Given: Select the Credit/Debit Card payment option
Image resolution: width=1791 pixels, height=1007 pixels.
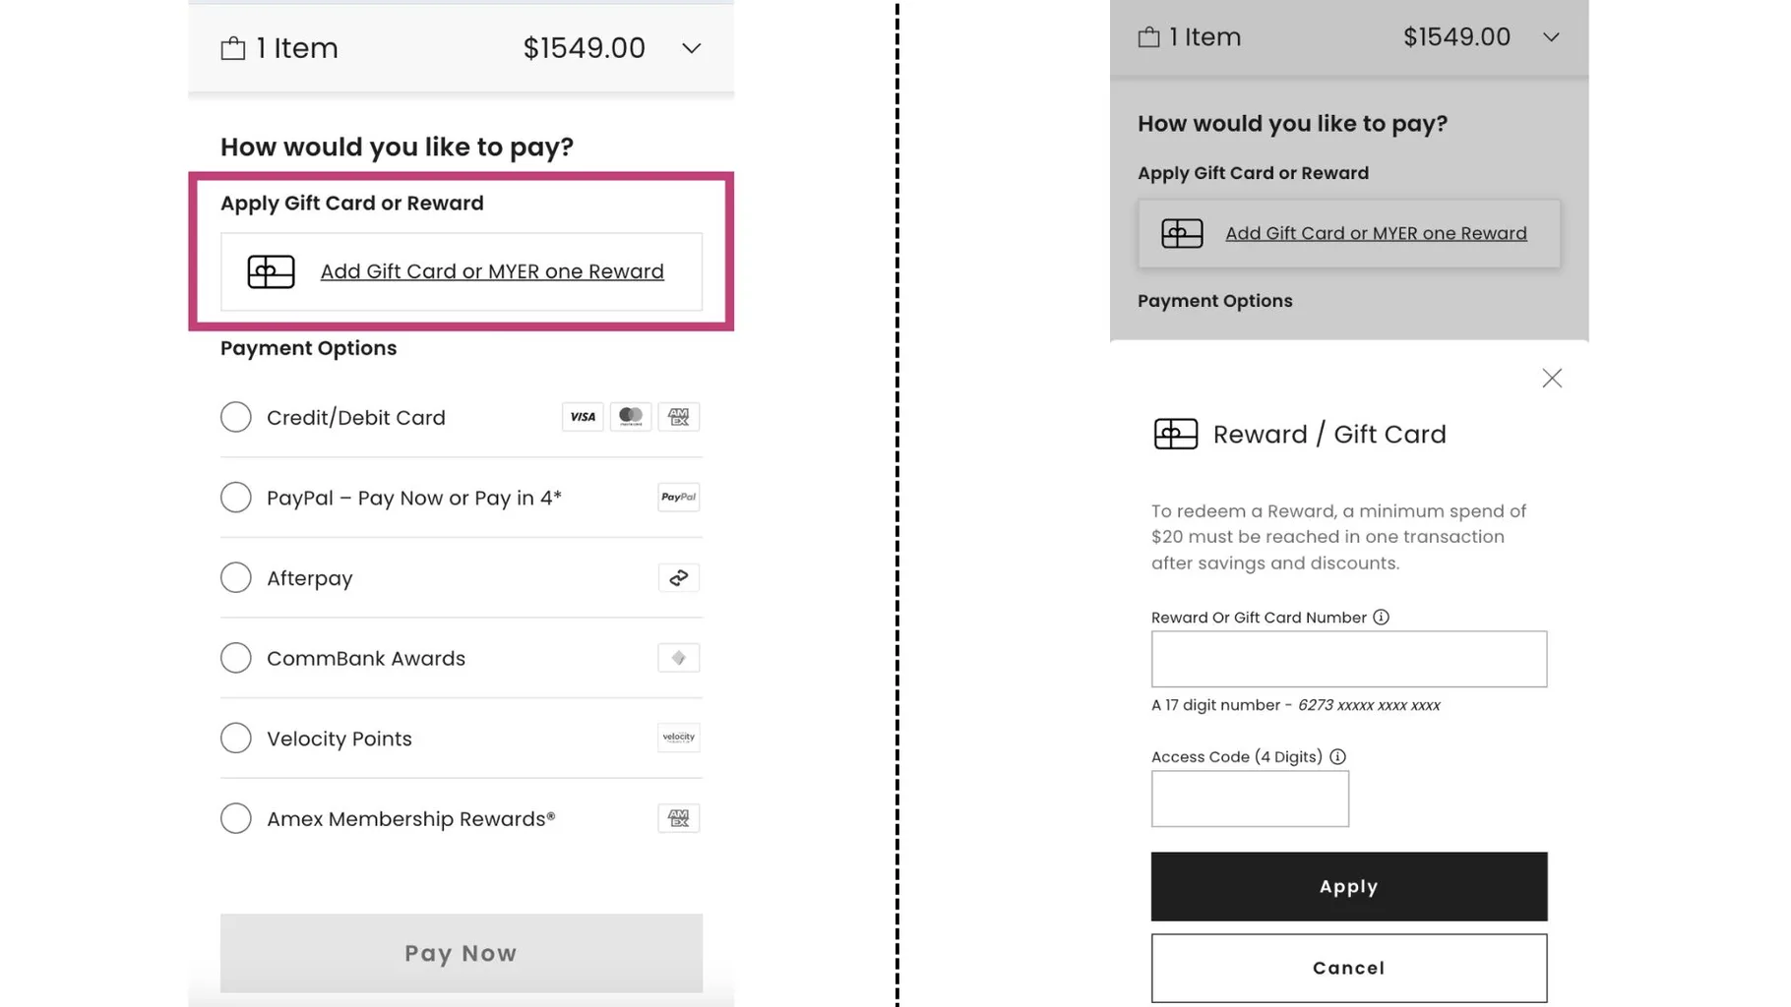Looking at the screenshot, I should pos(236,417).
